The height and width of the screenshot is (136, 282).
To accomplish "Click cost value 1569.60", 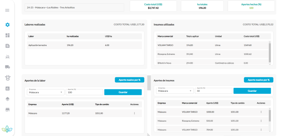I will [x=248, y=45].
